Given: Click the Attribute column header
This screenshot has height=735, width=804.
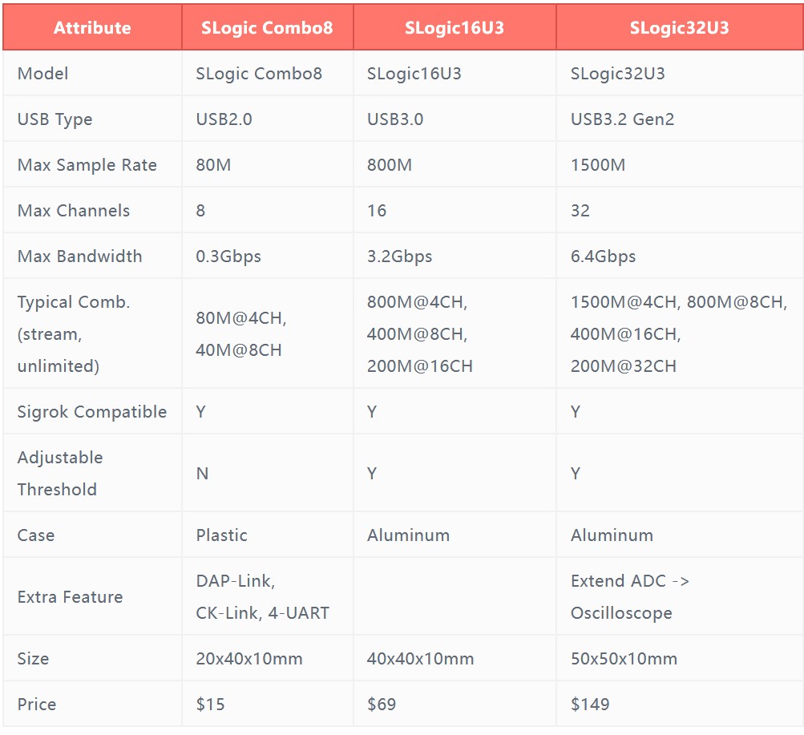Looking at the screenshot, I should 92,27.
